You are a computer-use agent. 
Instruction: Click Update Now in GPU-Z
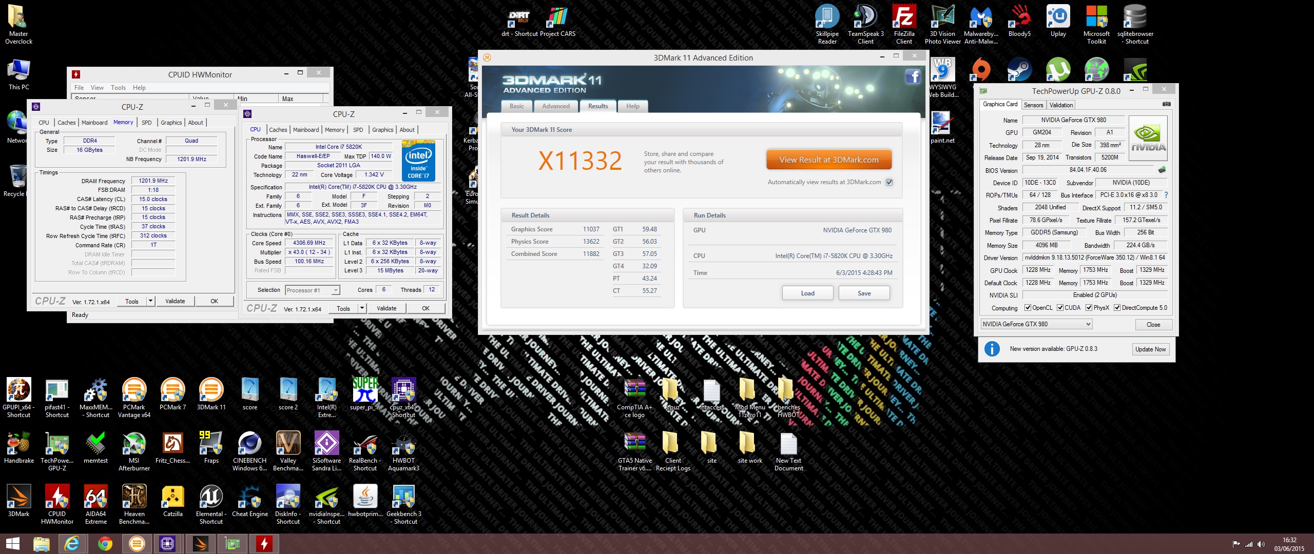tap(1150, 349)
